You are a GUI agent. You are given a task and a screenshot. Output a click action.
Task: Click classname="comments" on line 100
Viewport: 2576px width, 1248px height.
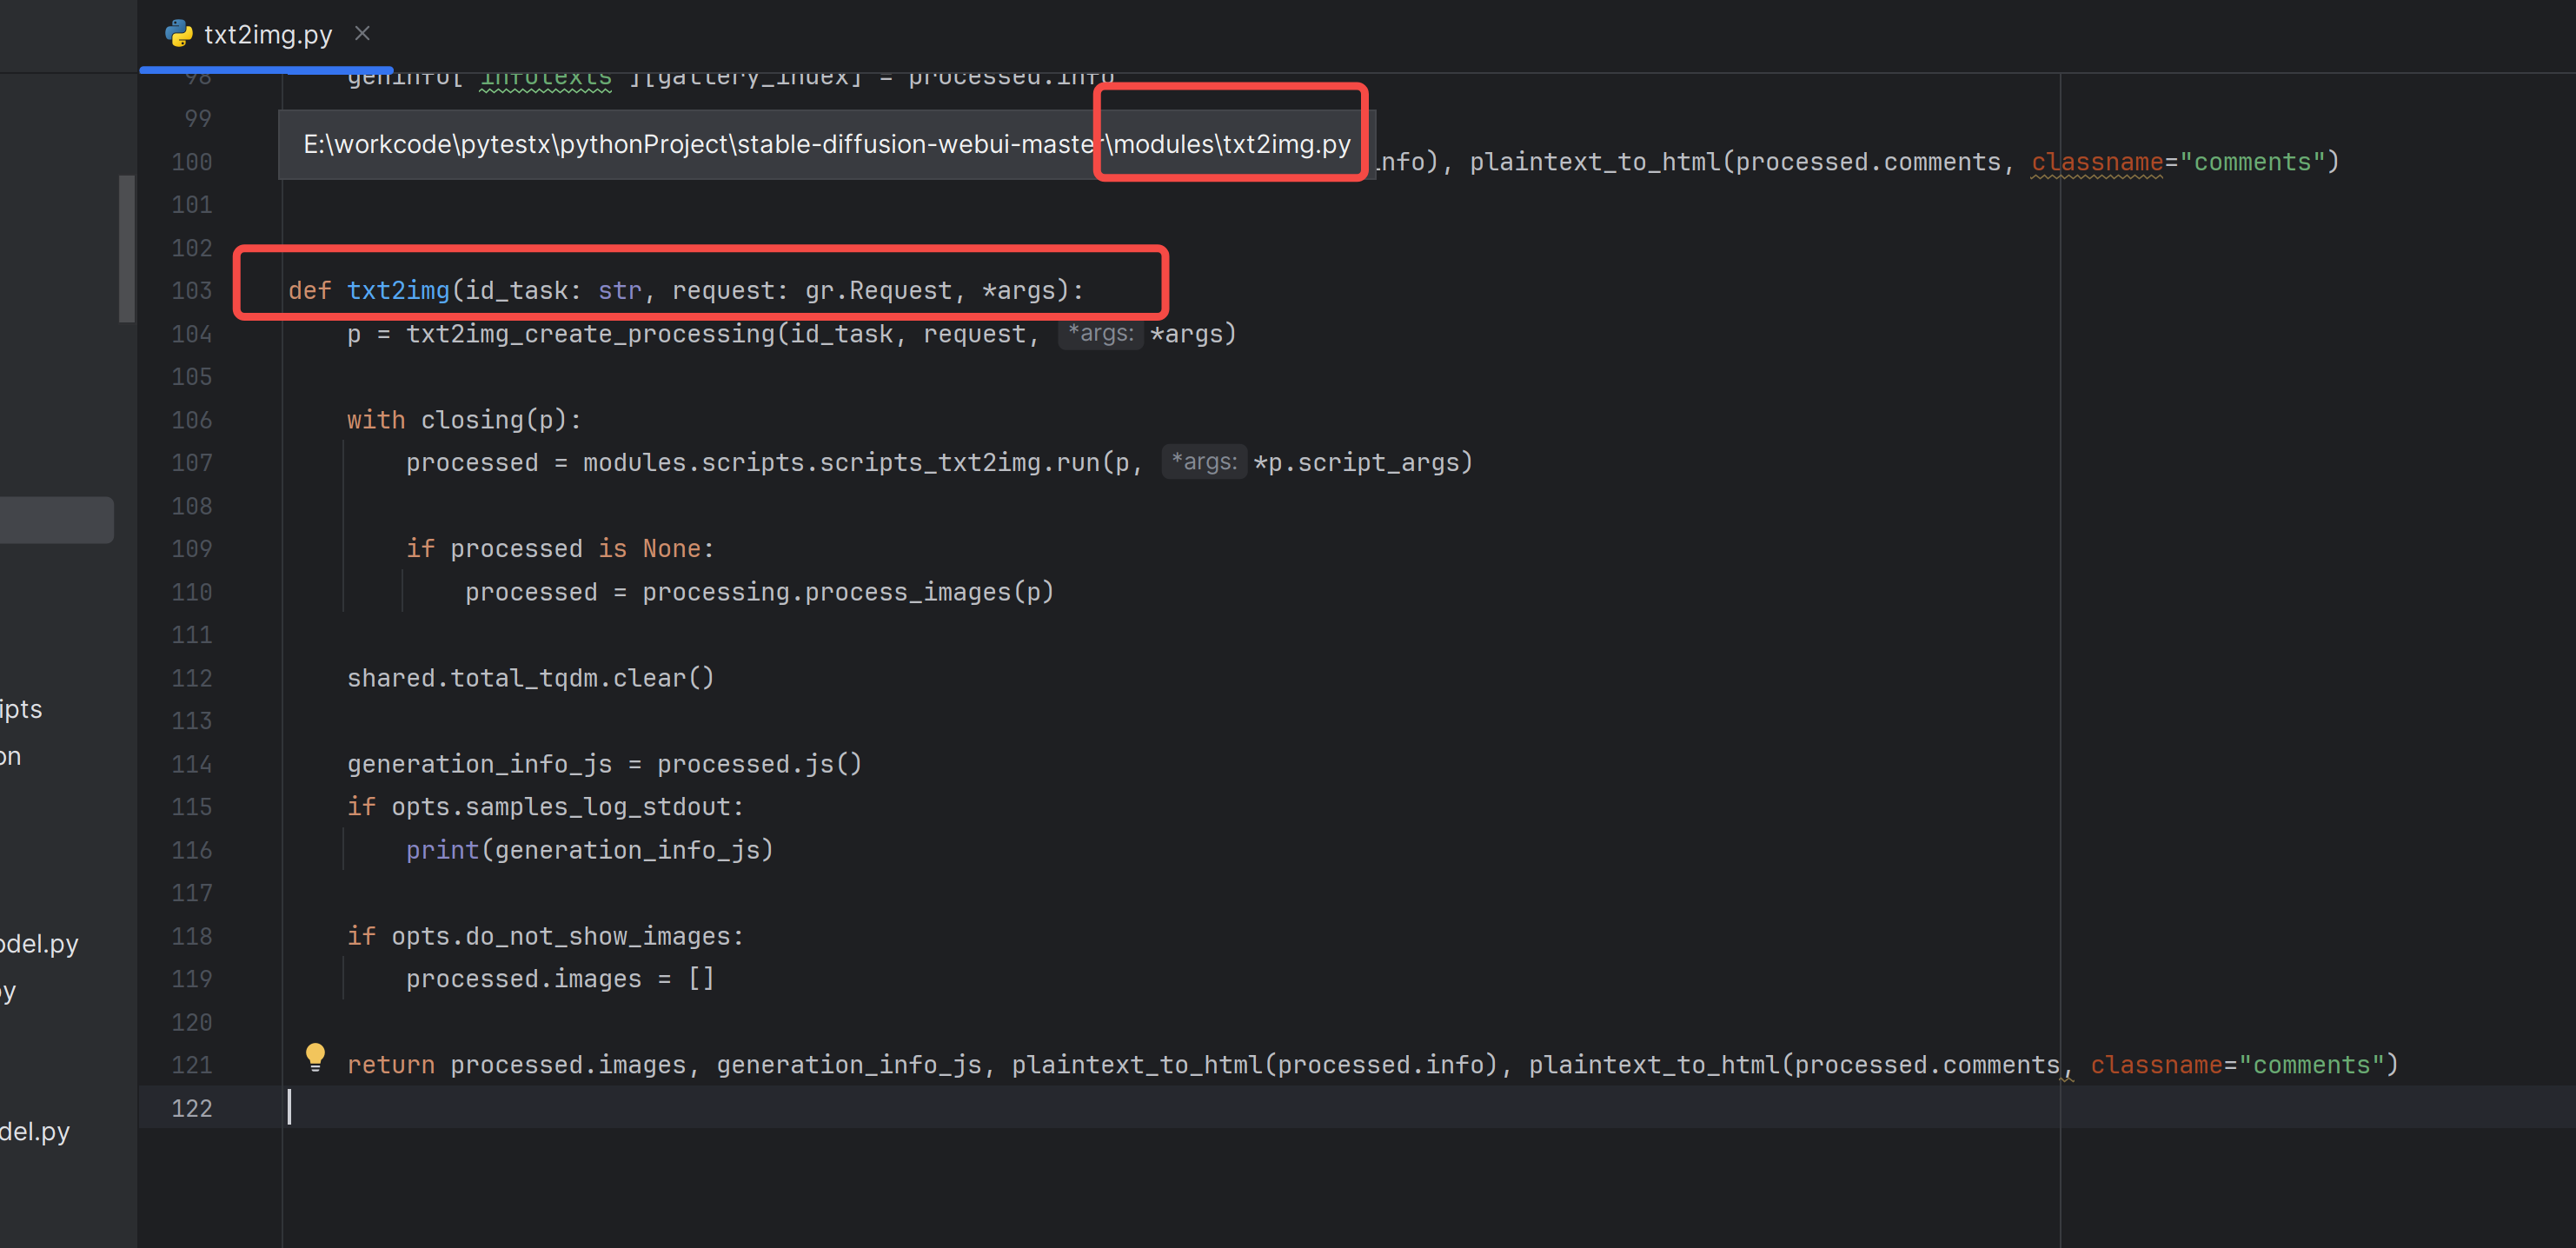coord(2177,161)
